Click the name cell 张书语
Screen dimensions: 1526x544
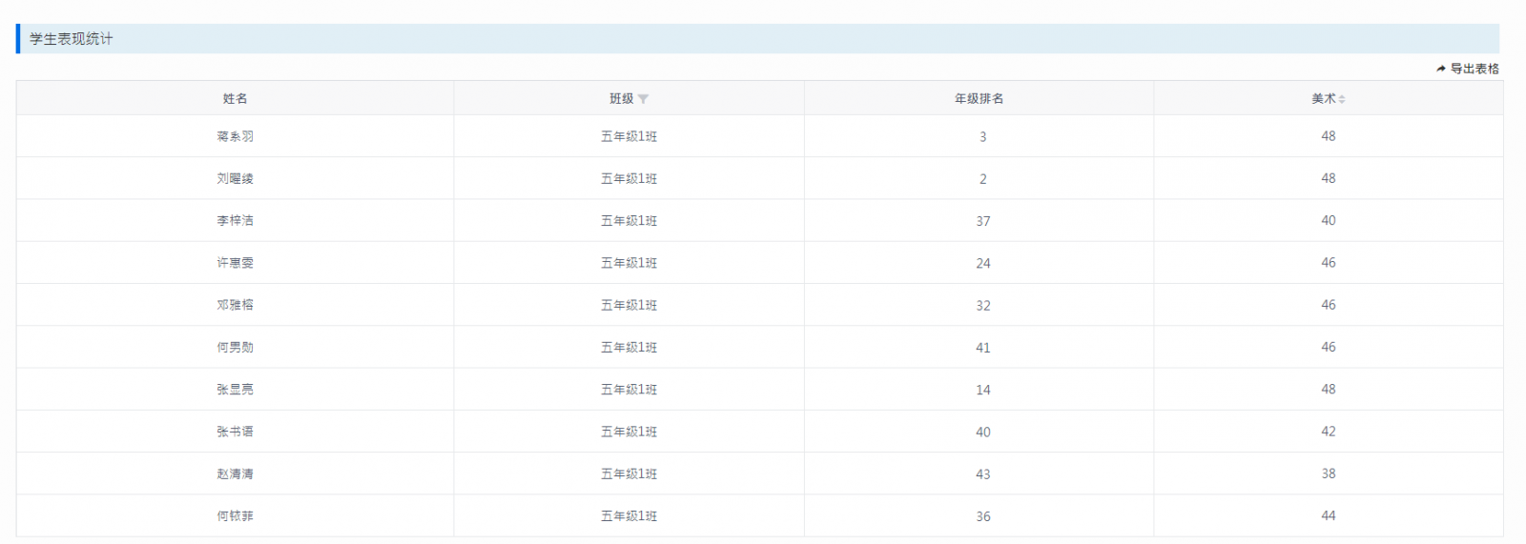[235, 432]
